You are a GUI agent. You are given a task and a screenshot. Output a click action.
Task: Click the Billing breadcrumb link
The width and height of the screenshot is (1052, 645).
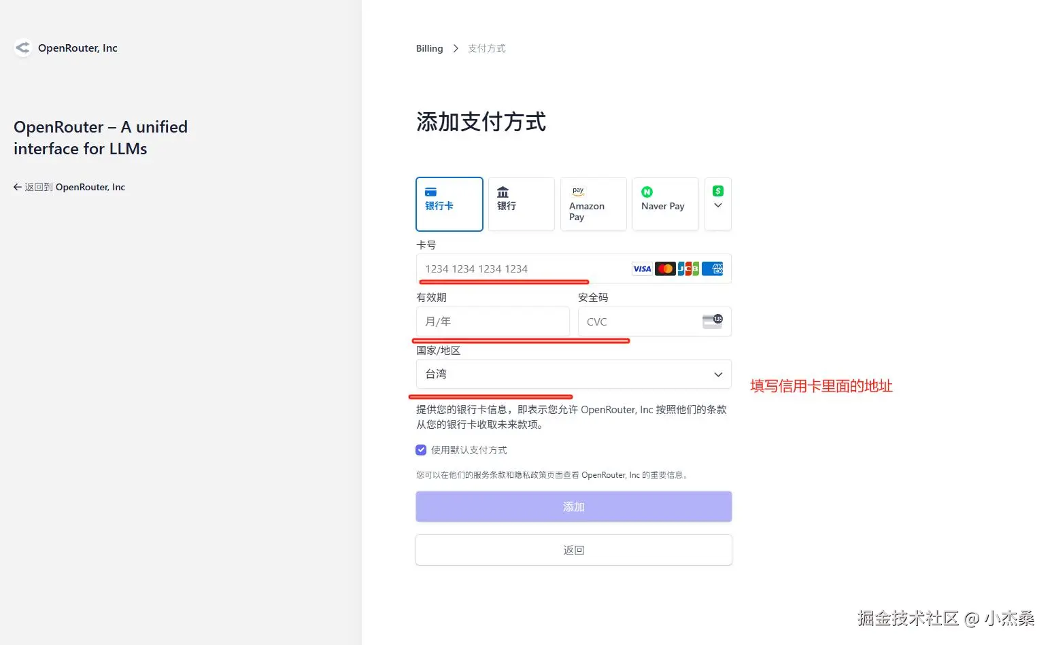click(428, 48)
